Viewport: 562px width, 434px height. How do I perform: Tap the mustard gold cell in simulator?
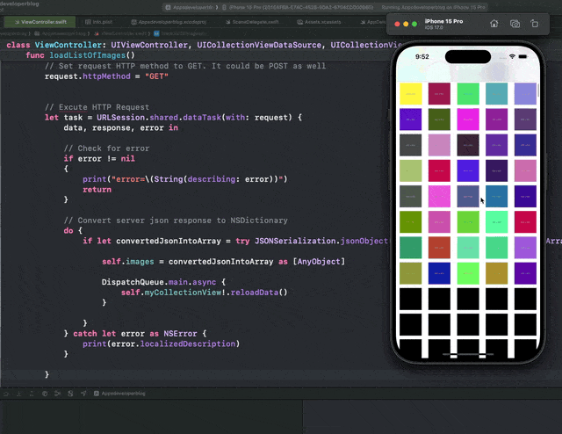tap(497, 273)
